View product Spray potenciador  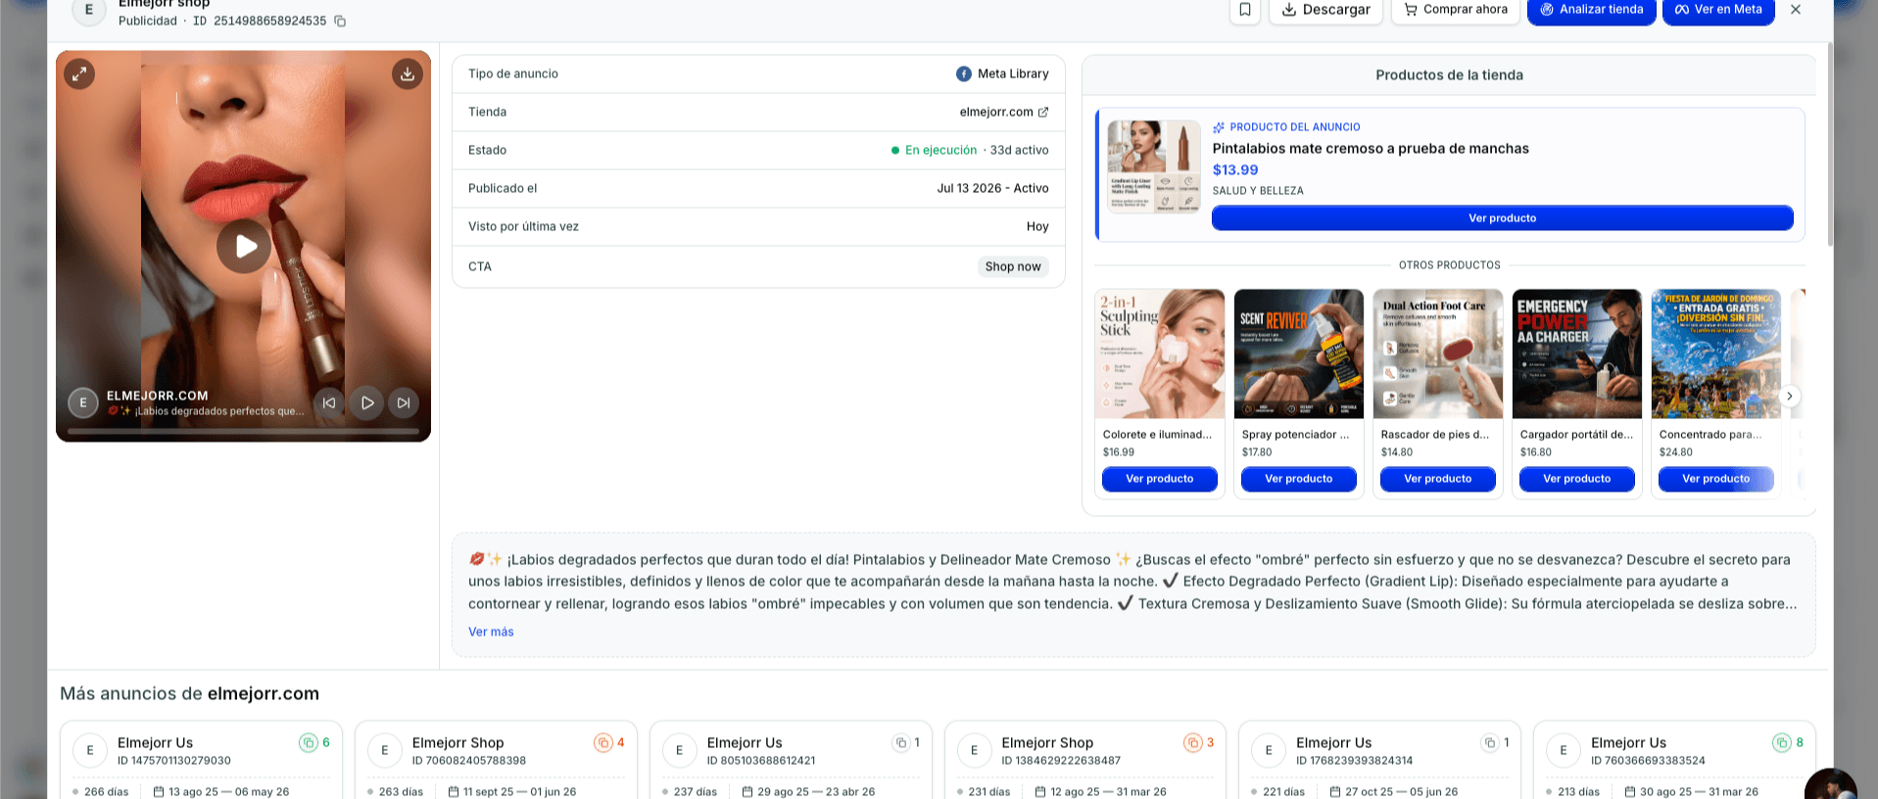coord(1299,479)
